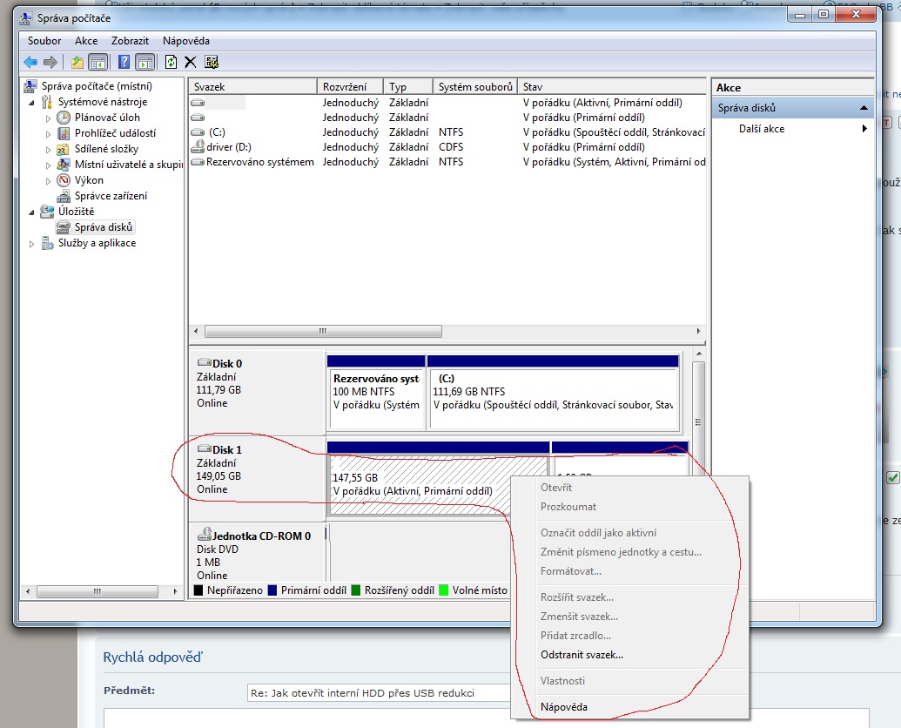Check the green checkbox at right edge

click(x=892, y=477)
